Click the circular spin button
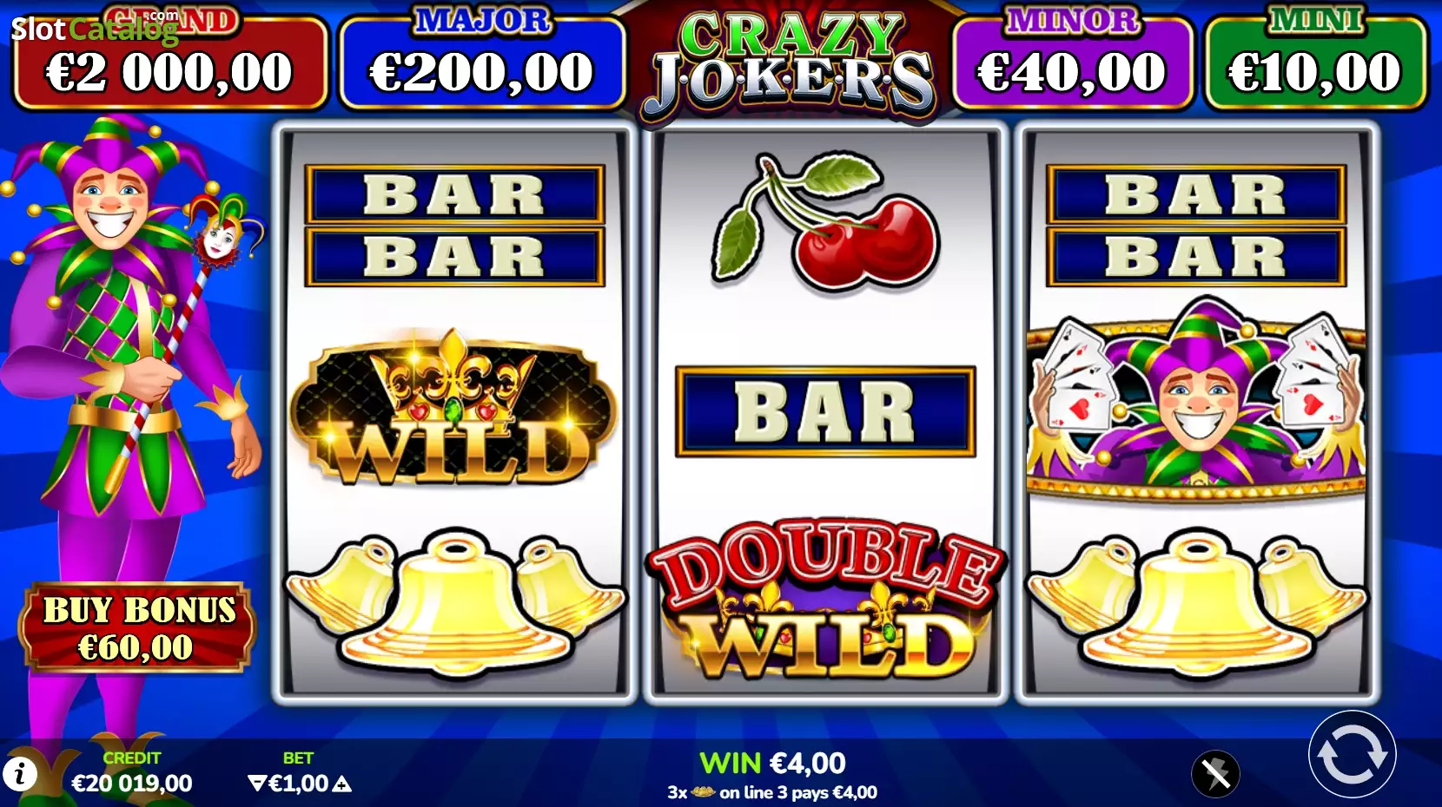1442x807 pixels. click(1352, 754)
